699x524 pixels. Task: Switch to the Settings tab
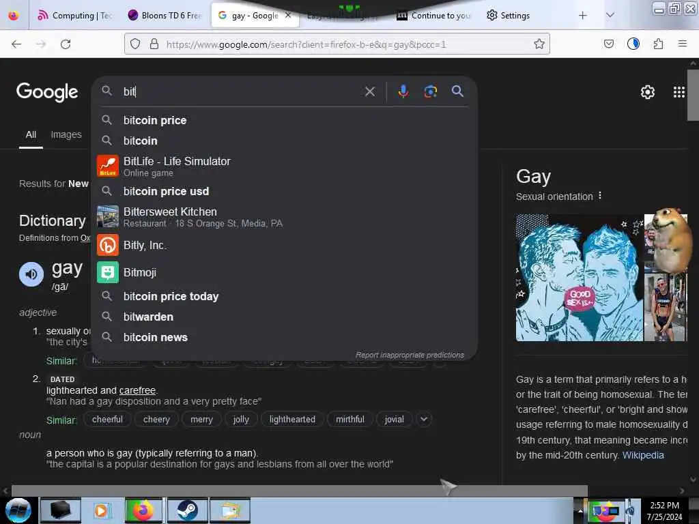tap(508, 16)
